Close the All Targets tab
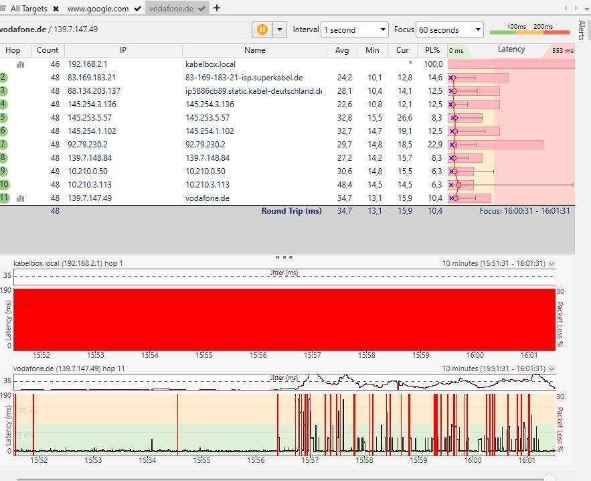Image resolution: width=591 pixels, height=481 pixels. 56,8
